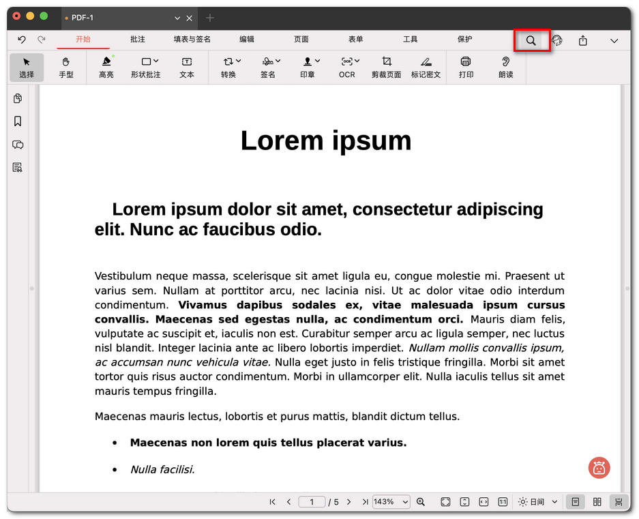The height and width of the screenshot is (519, 639).
Task: Click the page number input field
Action: pos(312,502)
